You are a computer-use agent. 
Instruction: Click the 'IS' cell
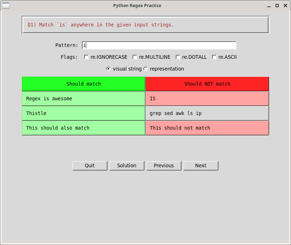click(x=207, y=99)
